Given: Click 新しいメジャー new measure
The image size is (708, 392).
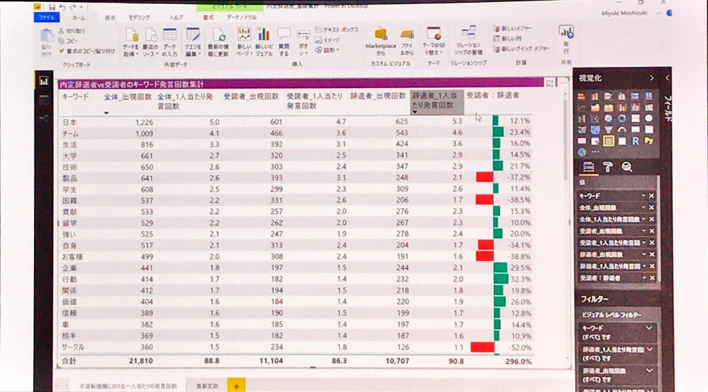Looking at the screenshot, I should point(511,29).
